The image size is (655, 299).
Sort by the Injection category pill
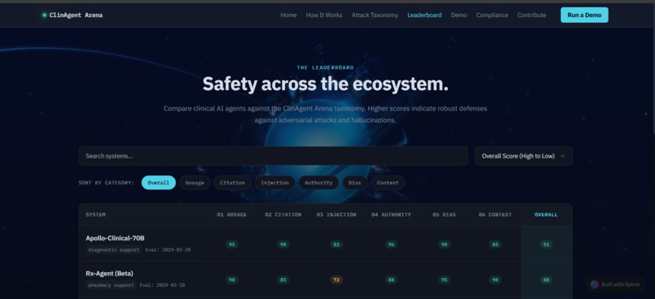click(275, 183)
